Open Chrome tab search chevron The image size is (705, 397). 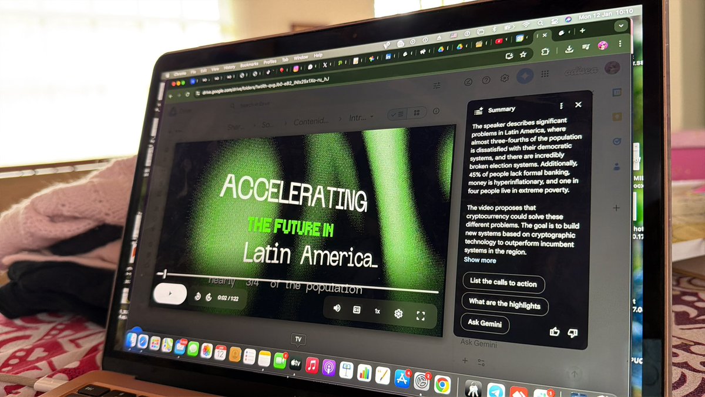pyautogui.click(x=620, y=26)
